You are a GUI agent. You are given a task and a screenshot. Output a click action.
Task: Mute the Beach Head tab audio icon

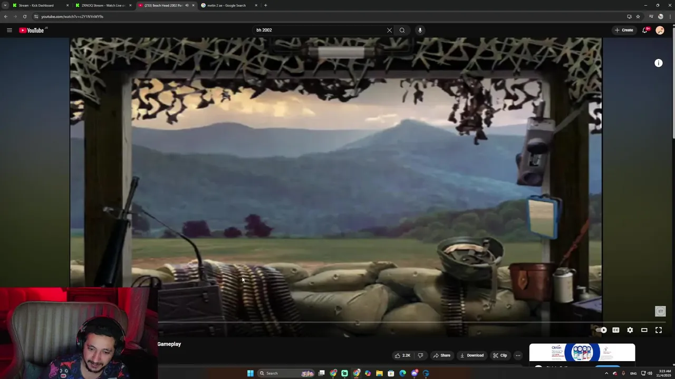click(x=187, y=5)
